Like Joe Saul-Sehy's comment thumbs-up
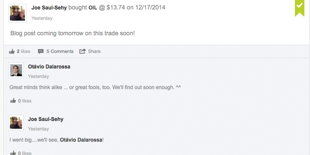 point(13,153)
